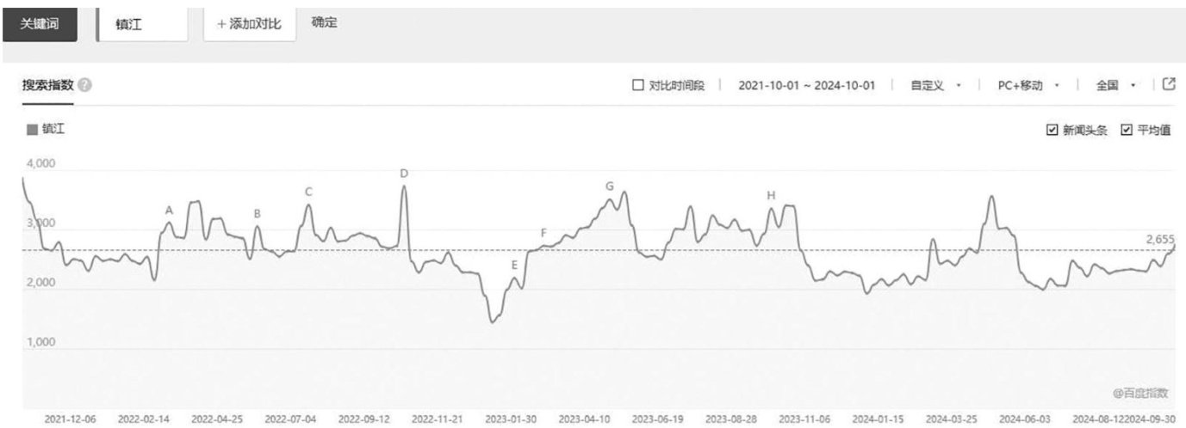Open the 全国 region dropdown
The height and width of the screenshot is (428, 1186).
[x=1115, y=85]
